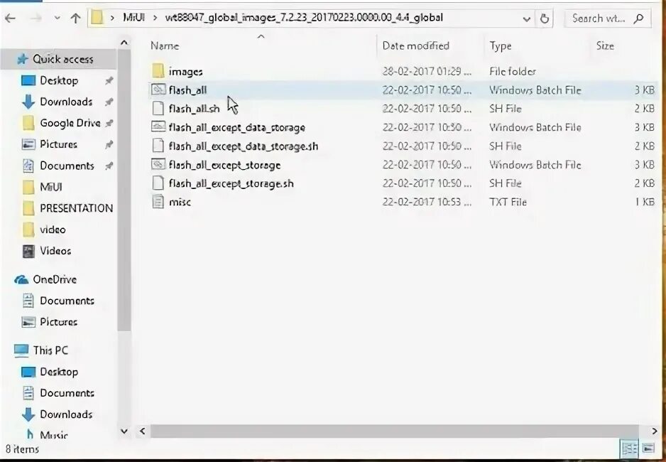This screenshot has height=462, width=666.
Task: Click the Back navigation arrow
Action: click(x=10, y=18)
